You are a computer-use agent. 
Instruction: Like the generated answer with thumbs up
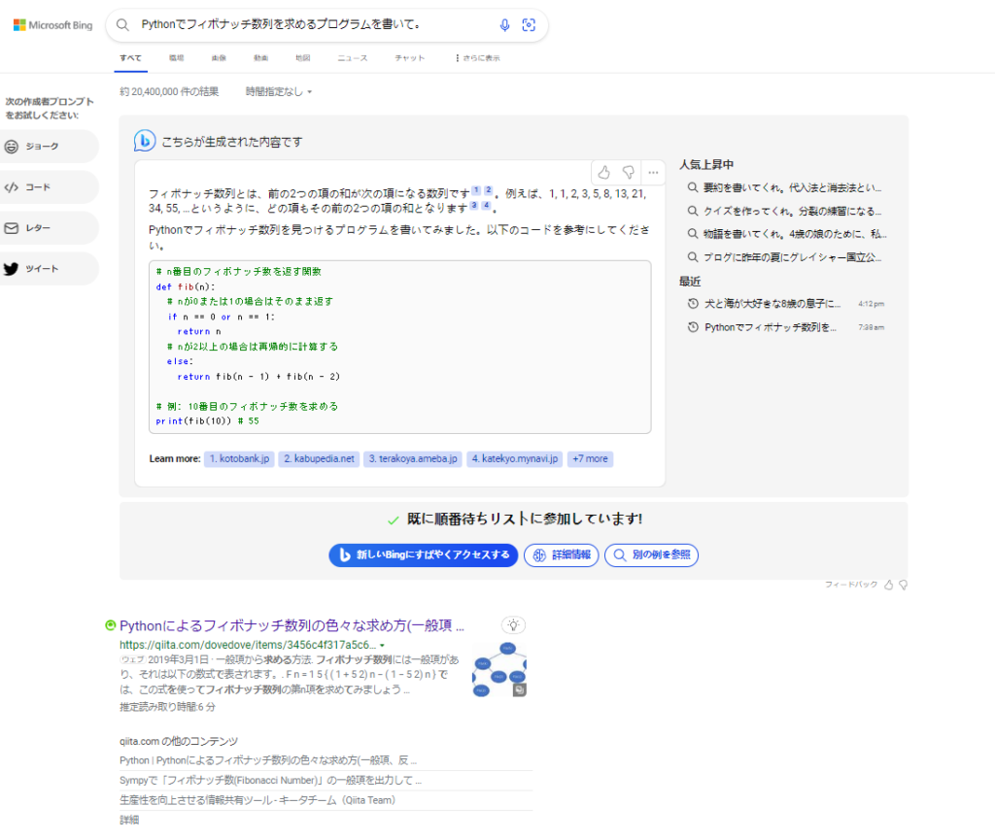point(604,172)
